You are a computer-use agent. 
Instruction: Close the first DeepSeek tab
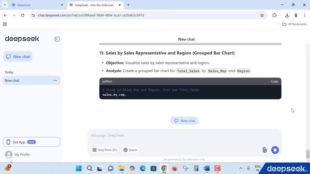tap(62, 5)
